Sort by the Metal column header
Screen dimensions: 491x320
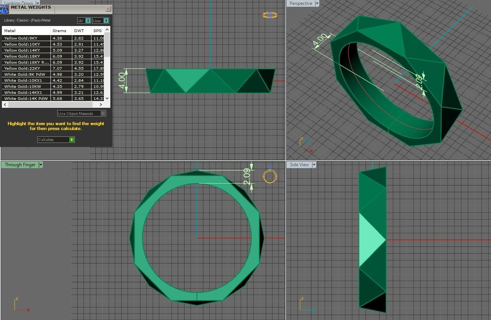26,31
